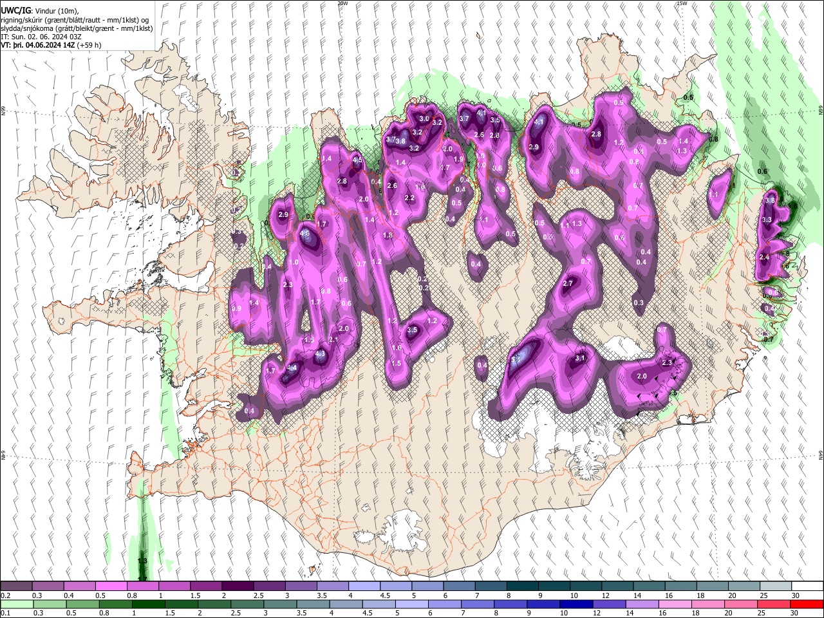Click the 4.6 precipitation value on the map
The width and height of the screenshot is (824, 618).
(305, 234)
